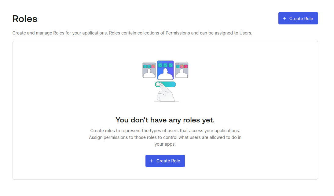
Task: Click the white person silhouette in the blue card
Action: 165,74
